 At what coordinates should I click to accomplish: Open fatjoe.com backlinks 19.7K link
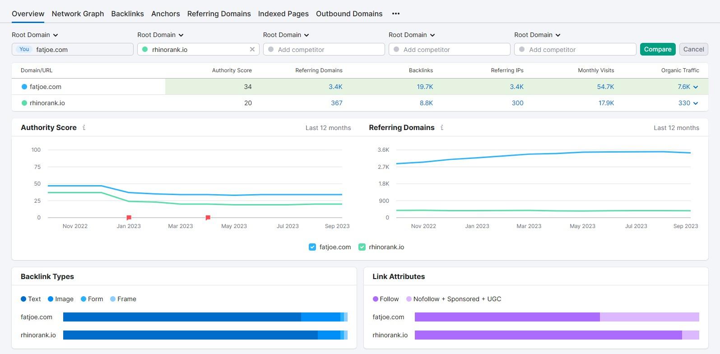point(425,87)
